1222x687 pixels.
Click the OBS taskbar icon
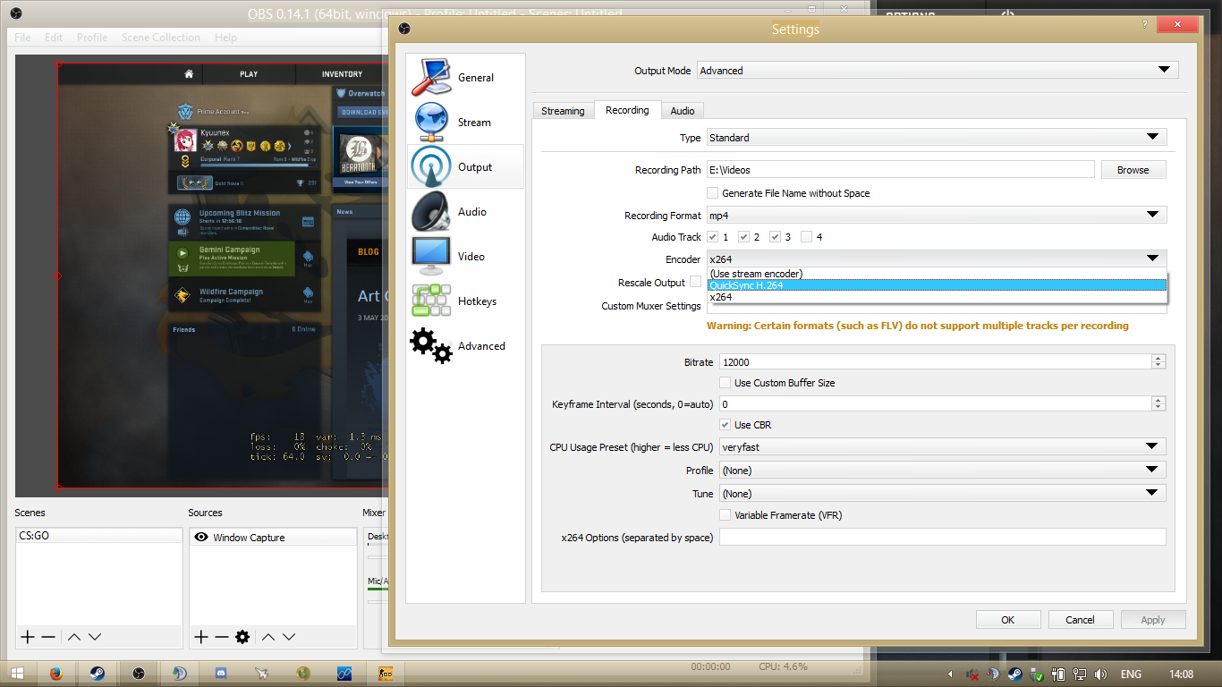[139, 674]
